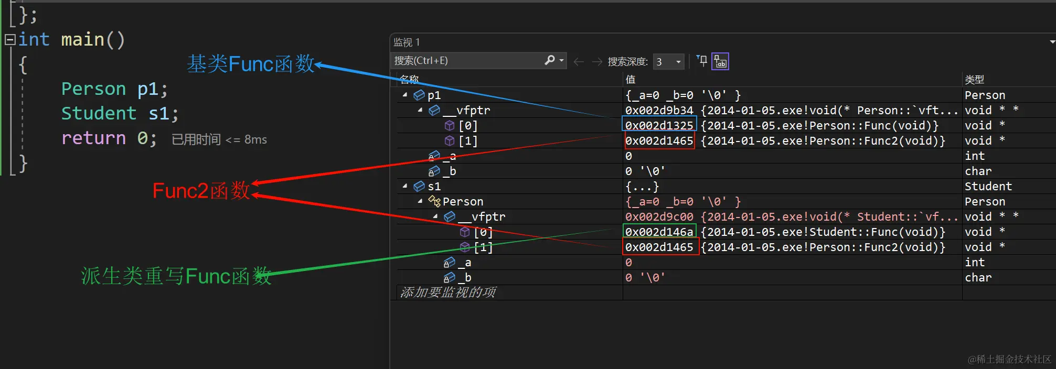Viewport: 1056px width, 369px height.
Task: Click address 0x002d146a value cell
Action: click(x=659, y=231)
